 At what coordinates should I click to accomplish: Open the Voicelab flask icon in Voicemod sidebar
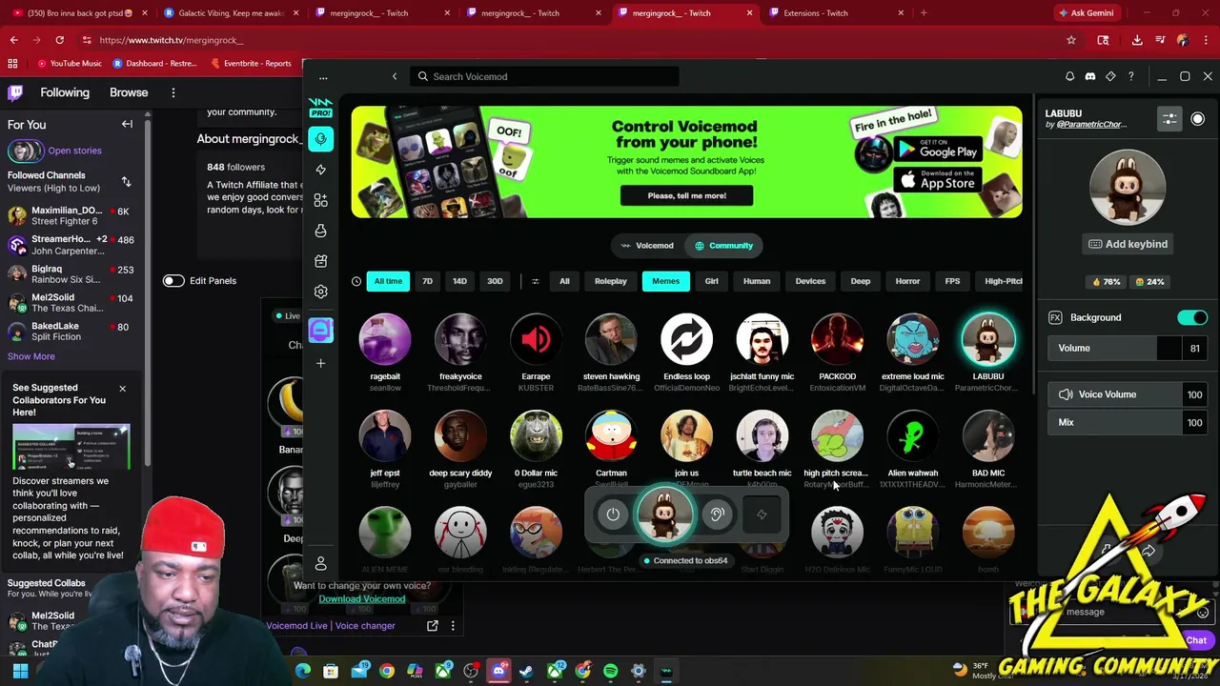pos(320,231)
